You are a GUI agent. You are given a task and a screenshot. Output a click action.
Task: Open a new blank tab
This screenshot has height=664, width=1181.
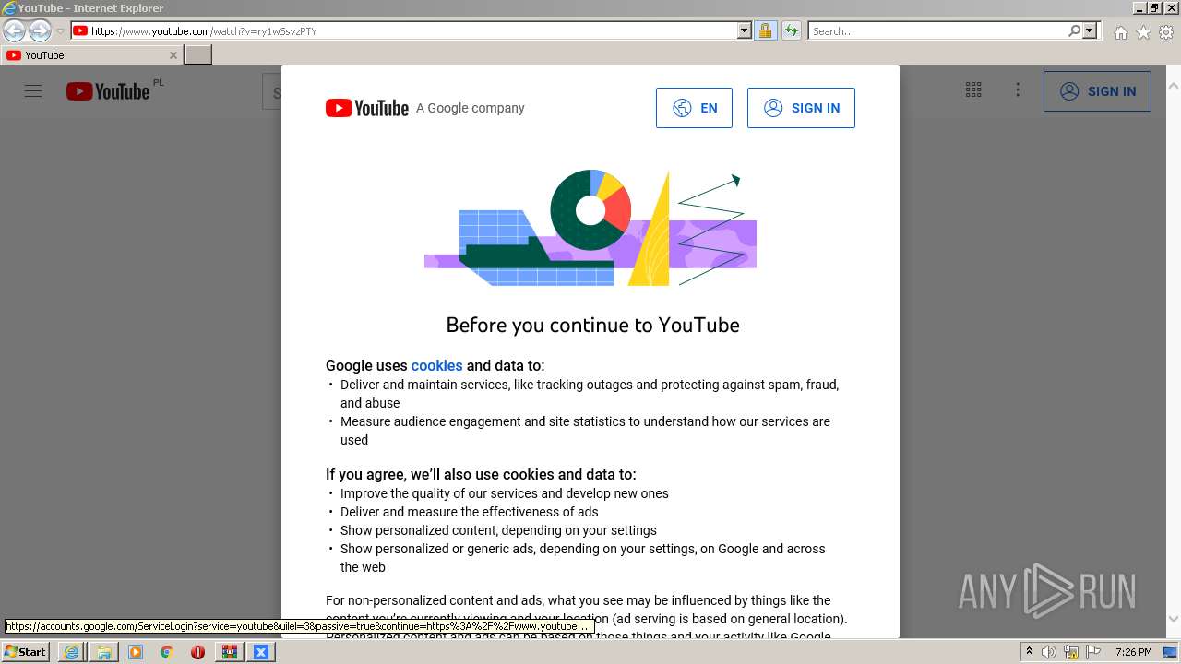pyautogui.click(x=198, y=55)
